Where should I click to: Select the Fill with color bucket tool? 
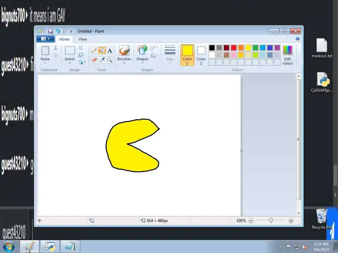[x=102, y=50]
